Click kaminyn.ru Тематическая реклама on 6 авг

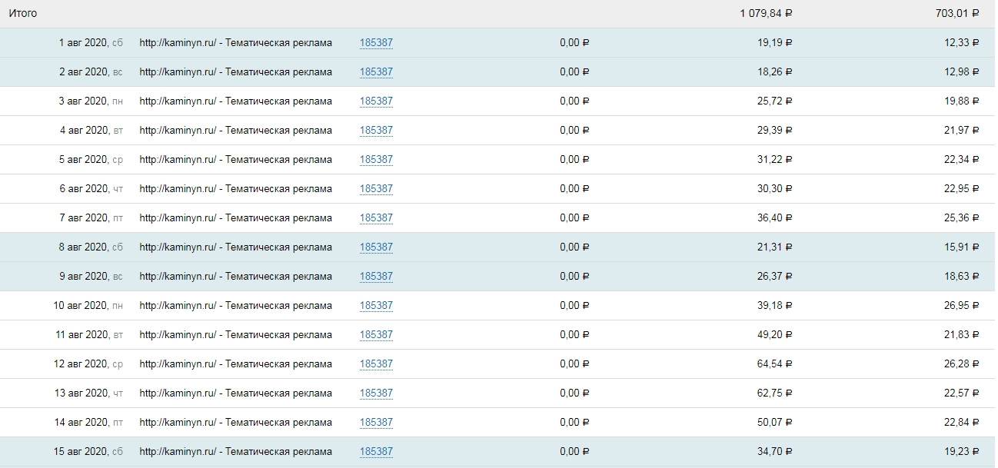236,189
